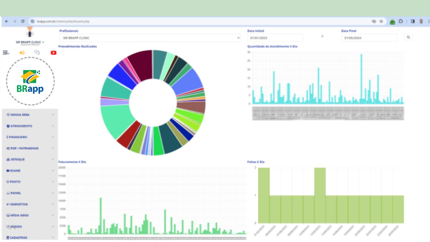This screenshot has width=430, height=242.
Task: Open the chat bubbles icon
Action: [37, 52]
